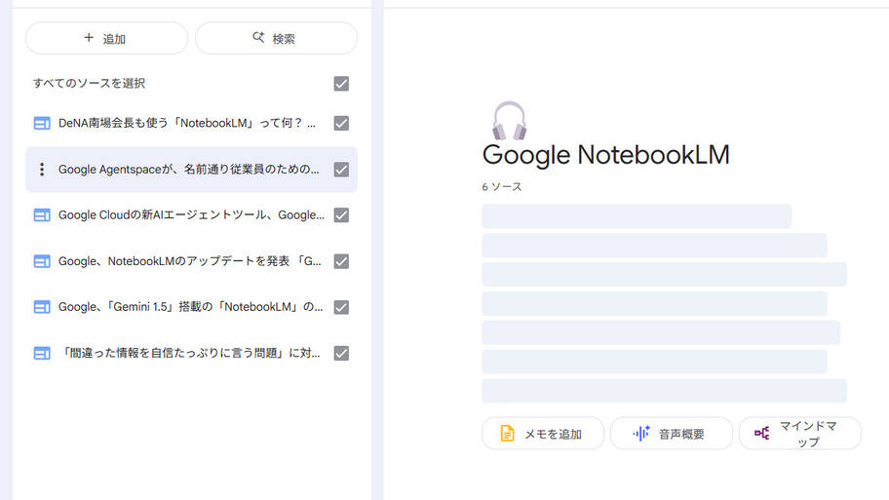Click the 追加 add source button

(106, 38)
